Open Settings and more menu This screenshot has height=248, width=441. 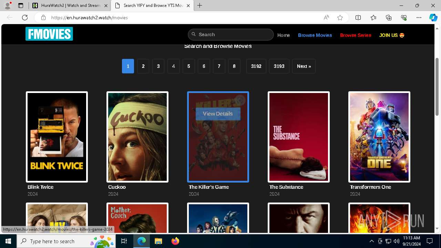[419, 18]
